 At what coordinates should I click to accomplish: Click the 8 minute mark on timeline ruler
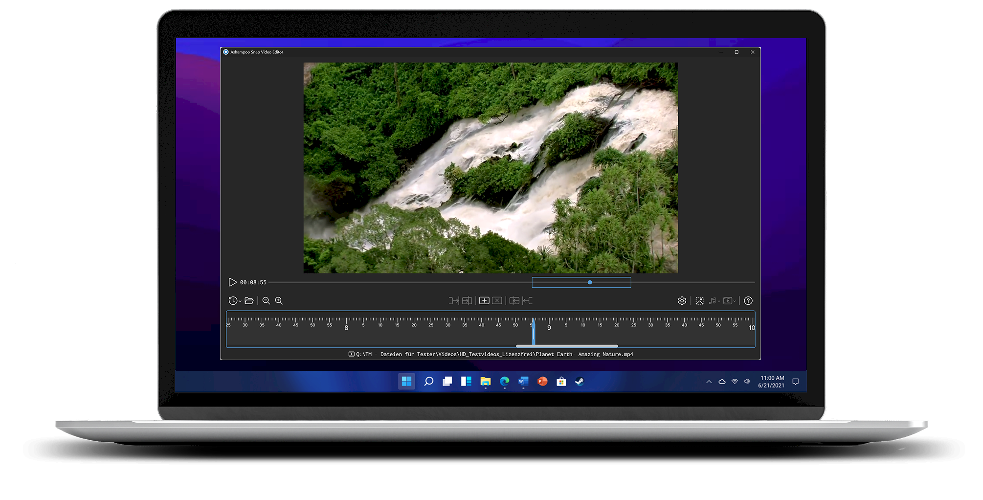point(346,327)
